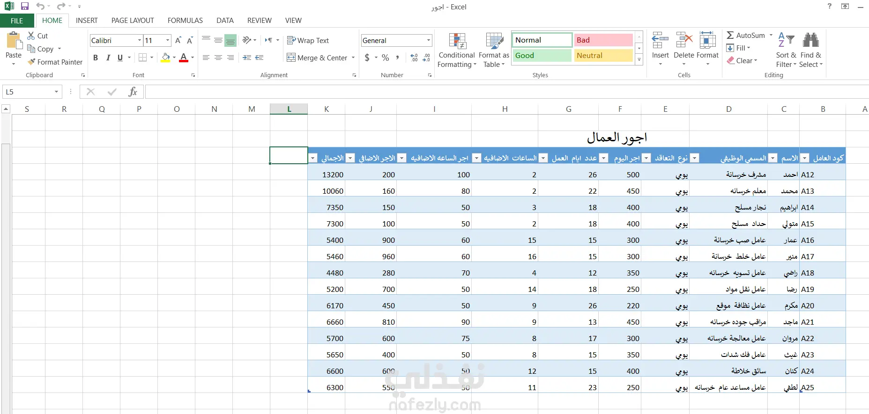Switch to the INSERT tab
869x414 pixels.
(x=87, y=21)
